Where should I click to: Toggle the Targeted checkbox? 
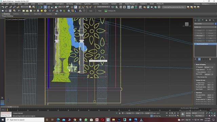pyautogui.click(x=197, y=67)
